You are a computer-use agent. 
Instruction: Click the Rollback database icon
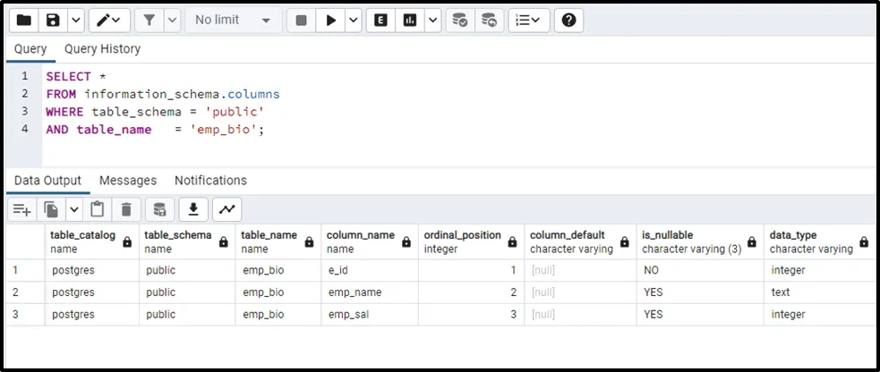click(488, 20)
